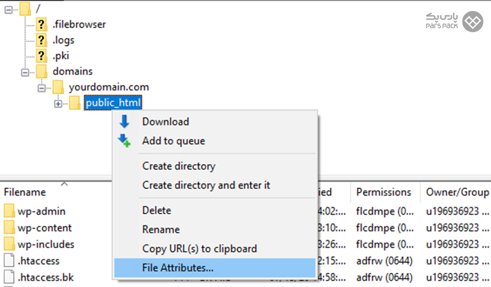Choose Create directory in context menu

click(178, 166)
